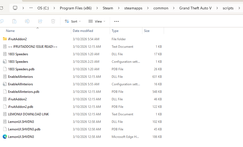Click the '3/10/2026 2:23 AM' date cell
The height and width of the screenshot is (147, 243).
coord(86,62)
